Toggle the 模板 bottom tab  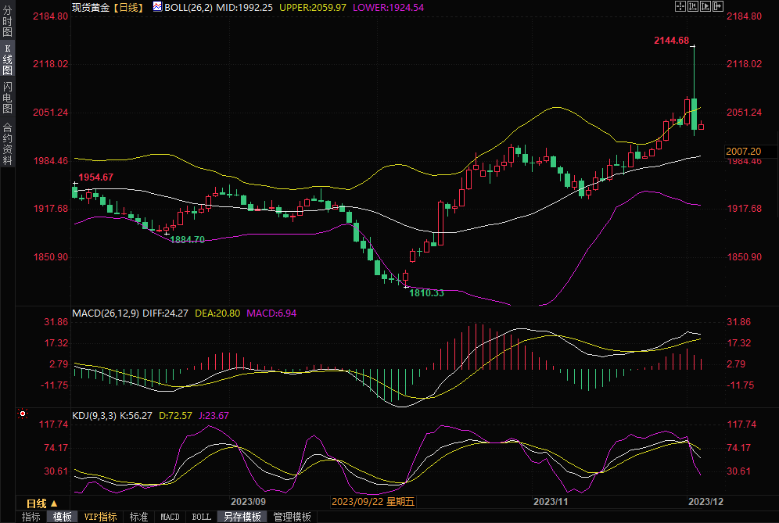click(x=63, y=517)
